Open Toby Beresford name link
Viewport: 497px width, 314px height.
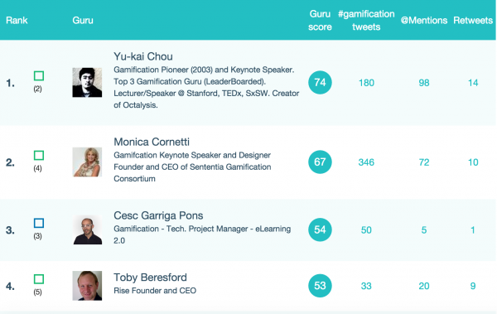(150, 278)
